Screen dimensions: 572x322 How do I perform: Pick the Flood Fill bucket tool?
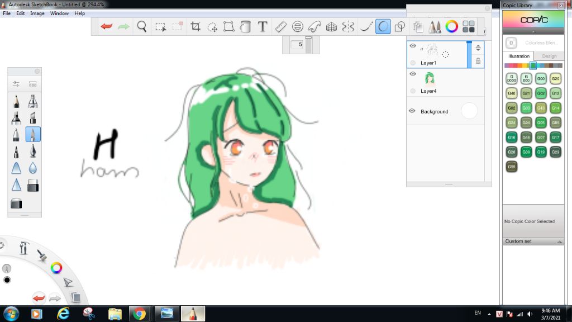tap(246, 26)
